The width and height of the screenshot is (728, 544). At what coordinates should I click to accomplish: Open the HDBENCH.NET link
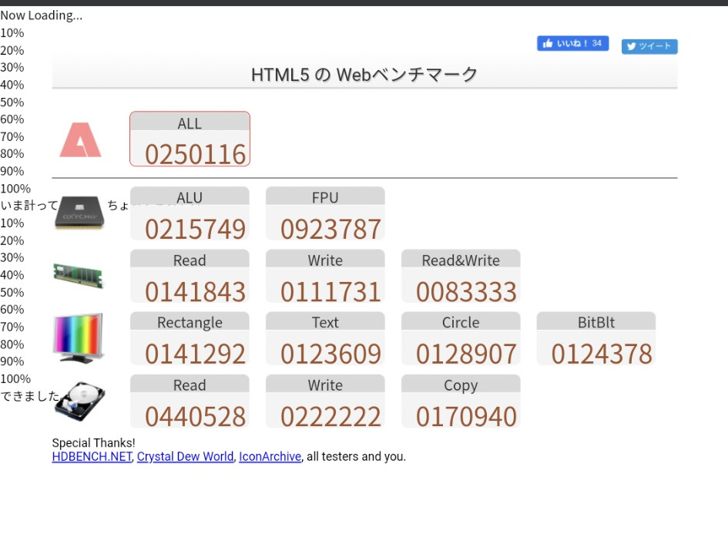[92, 456]
